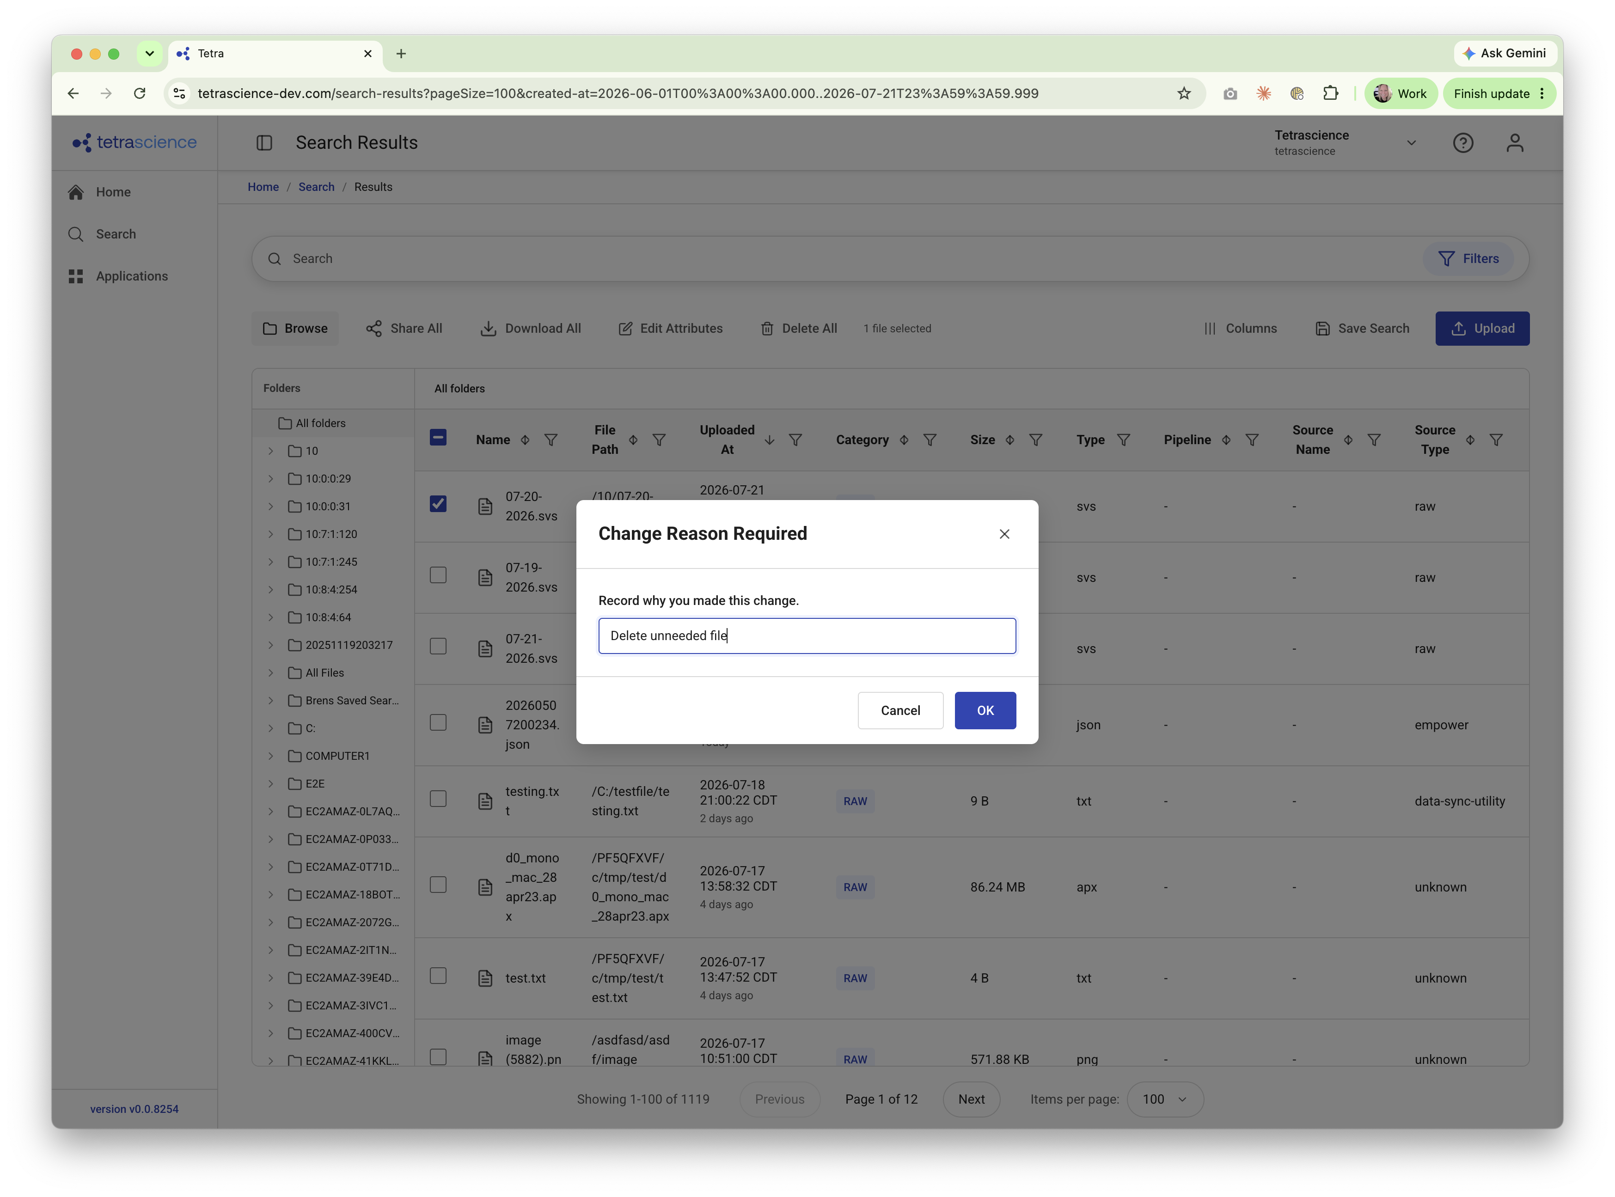Confirm the change reason with OK

[x=985, y=710]
